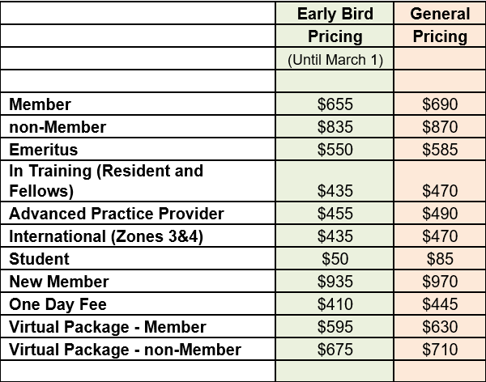Select the Virtual Package - Member cell
This screenshot has width=486, height=382.
138,326
